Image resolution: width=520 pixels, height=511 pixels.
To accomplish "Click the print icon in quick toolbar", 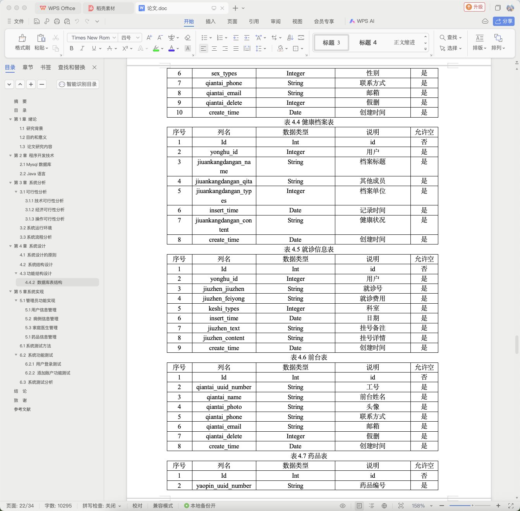I will click(57, 21).
